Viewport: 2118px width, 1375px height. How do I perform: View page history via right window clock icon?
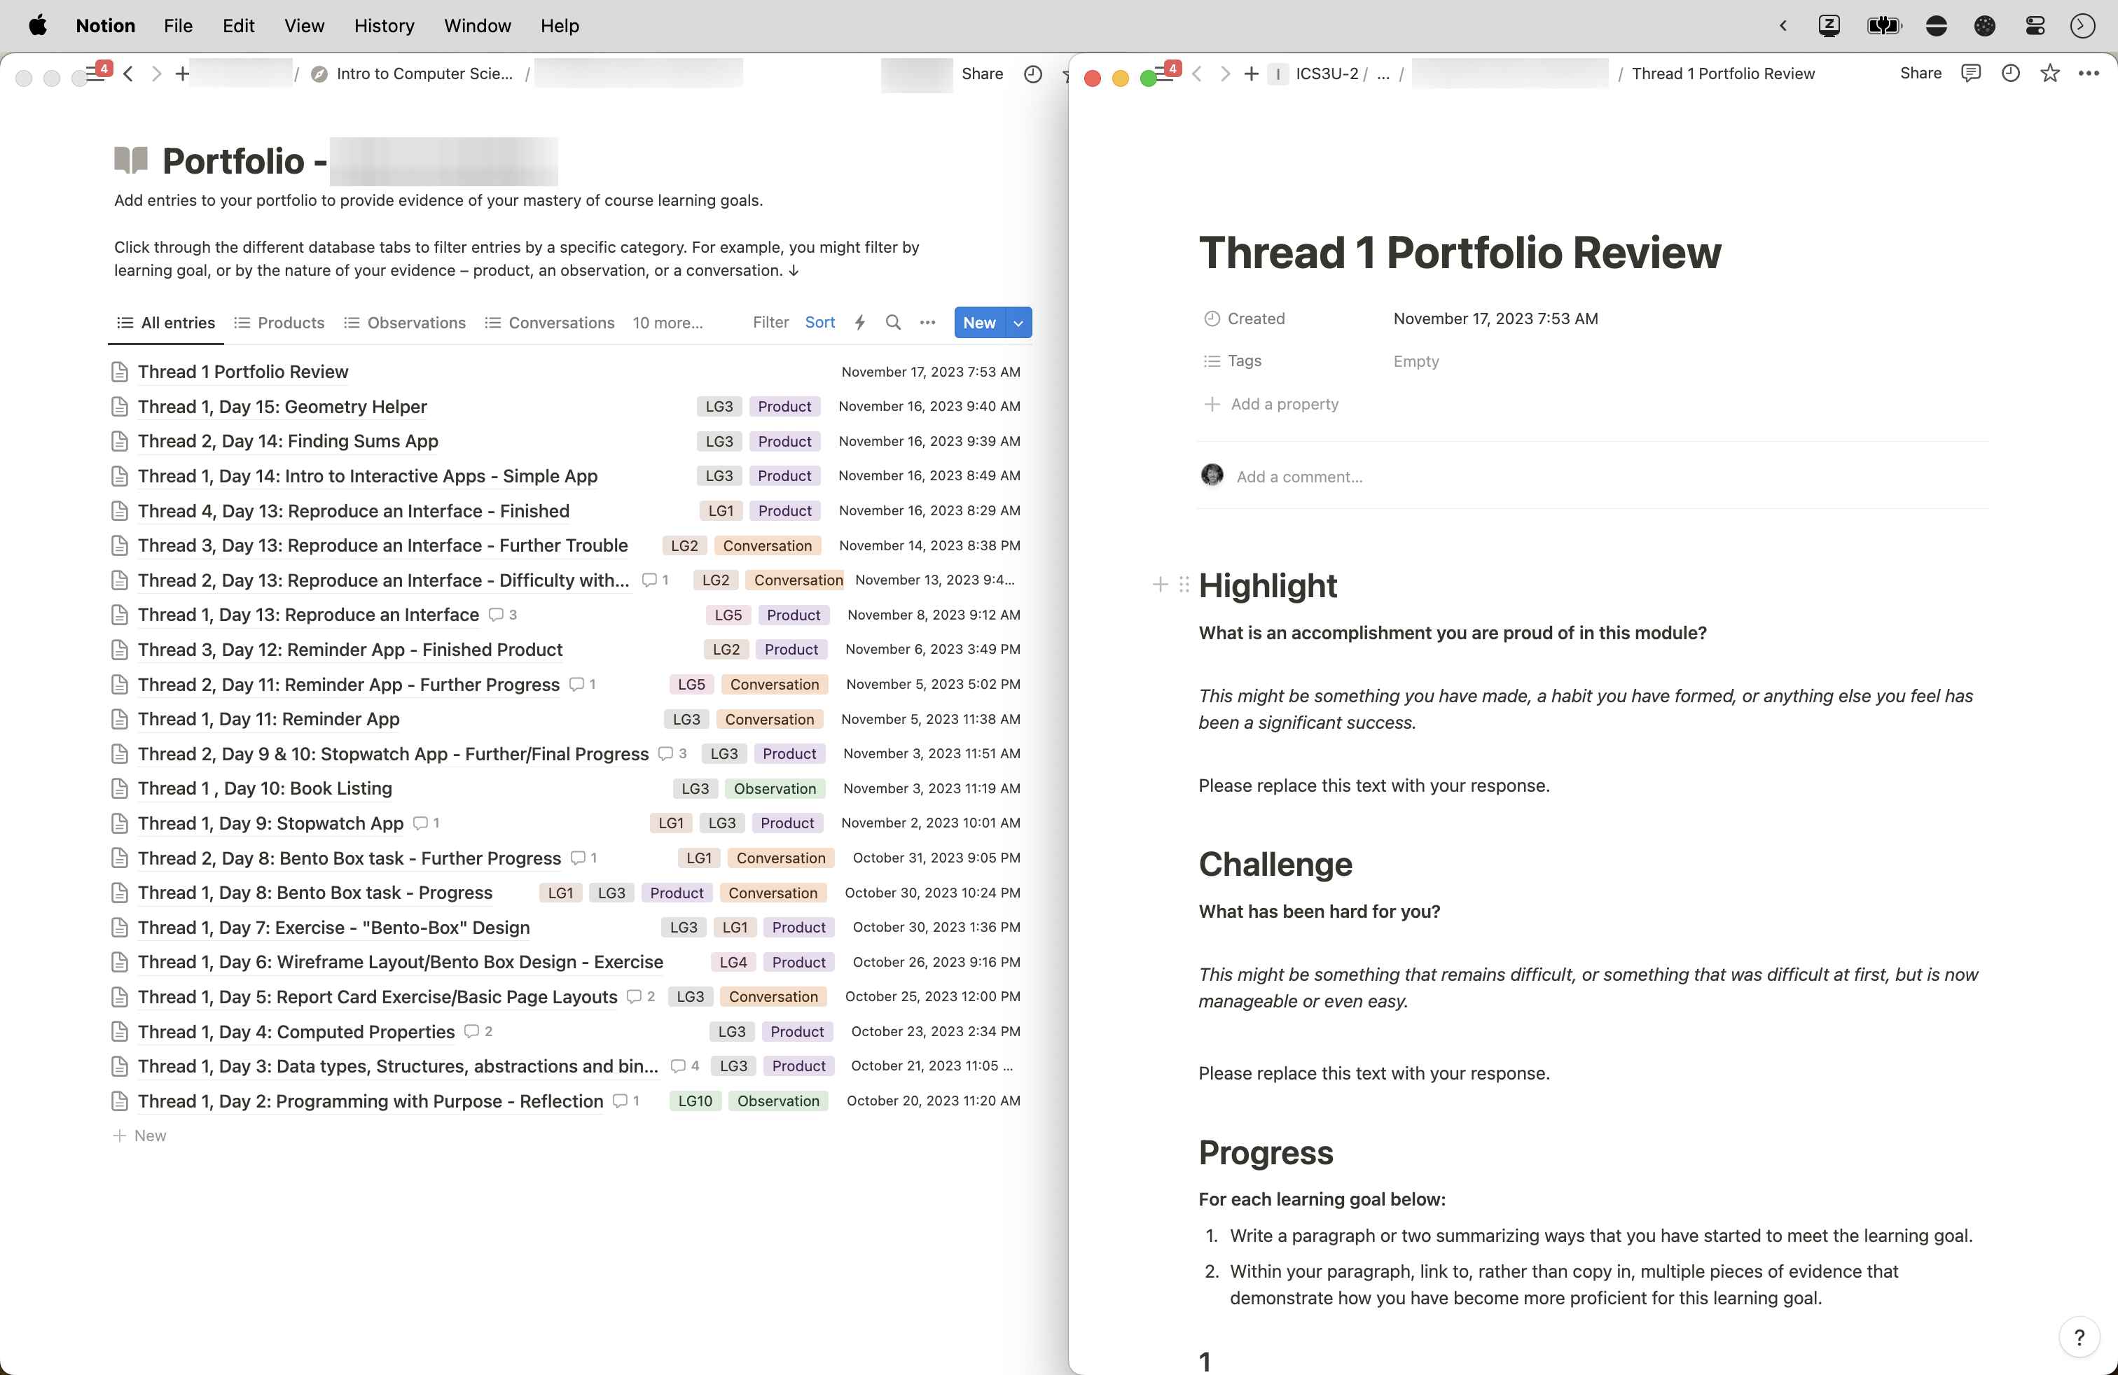(2010, 74)
